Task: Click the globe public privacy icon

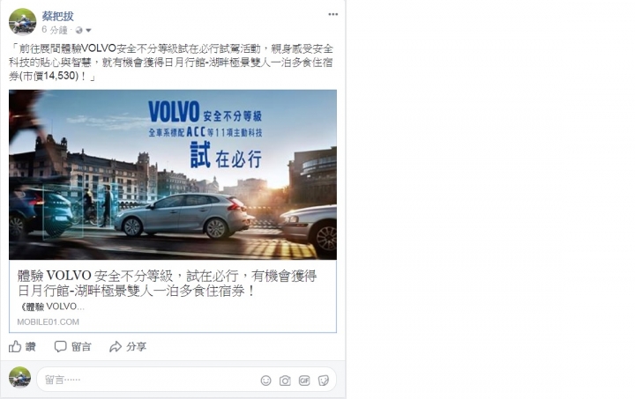Action: 79,30
